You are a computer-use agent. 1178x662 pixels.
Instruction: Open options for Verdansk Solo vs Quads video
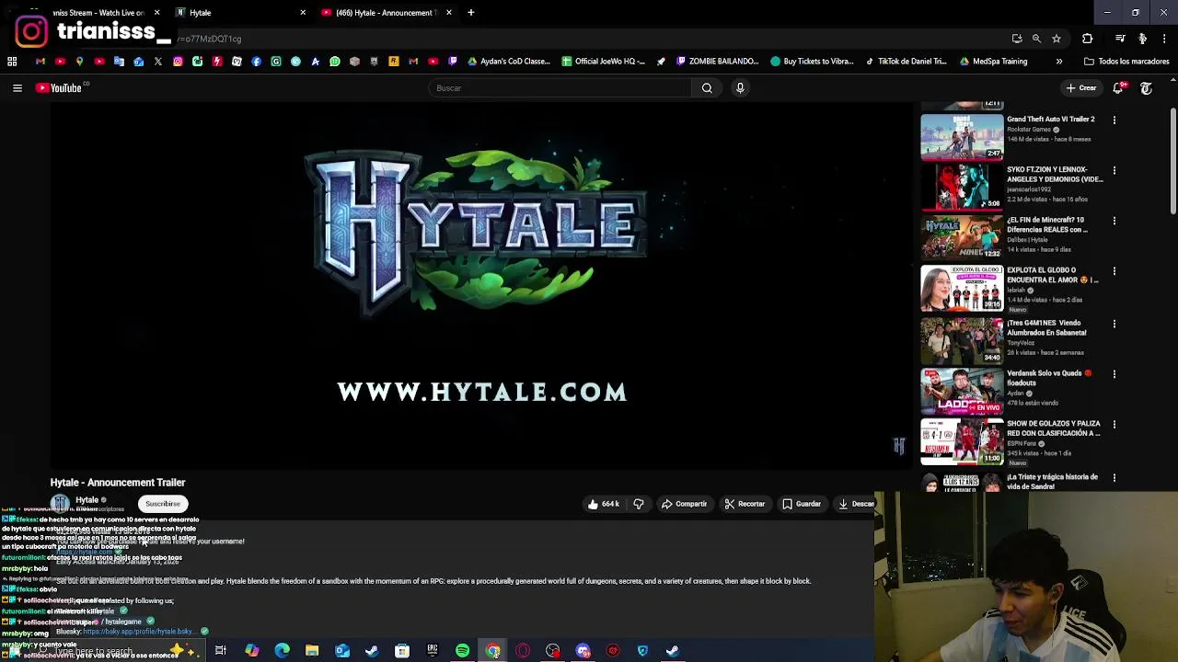coord(1114,375)
